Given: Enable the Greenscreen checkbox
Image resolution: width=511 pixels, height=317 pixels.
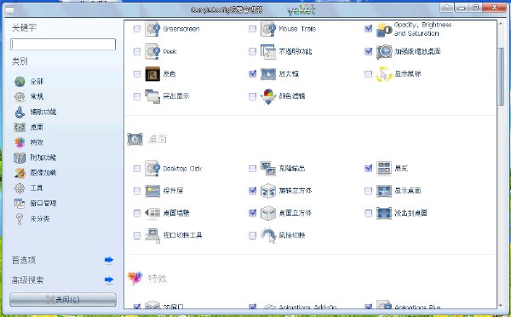Looking at the screenshot, I should click(x=137, y=29).
